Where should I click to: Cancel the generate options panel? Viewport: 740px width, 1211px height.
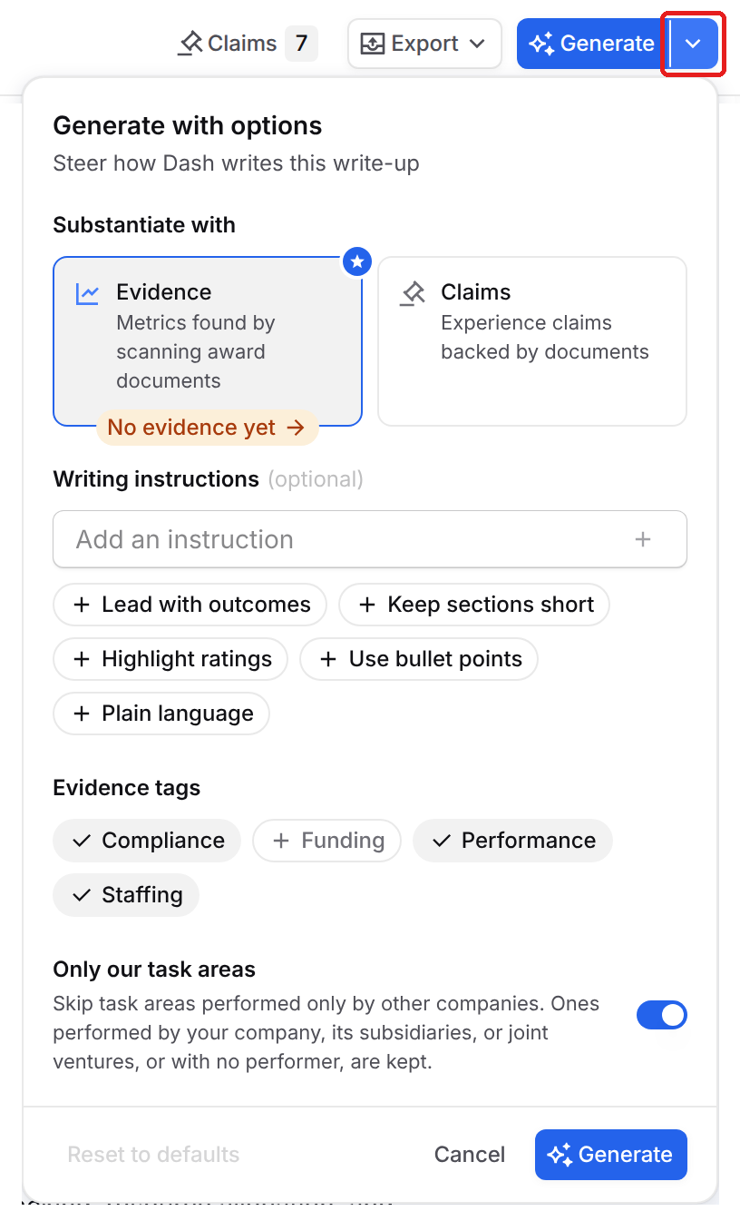click(470, 1155)
